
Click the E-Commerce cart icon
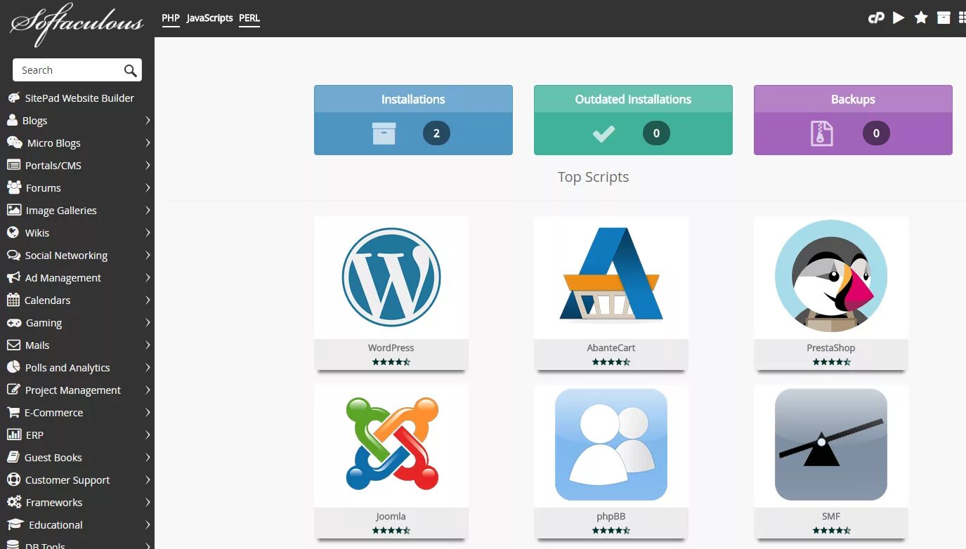13,412
